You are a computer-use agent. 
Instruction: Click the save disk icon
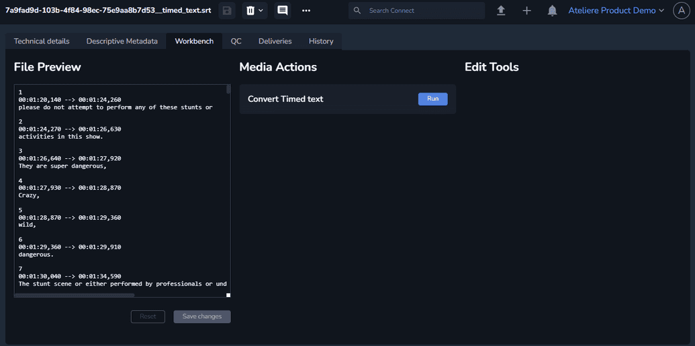click(227, 11)
